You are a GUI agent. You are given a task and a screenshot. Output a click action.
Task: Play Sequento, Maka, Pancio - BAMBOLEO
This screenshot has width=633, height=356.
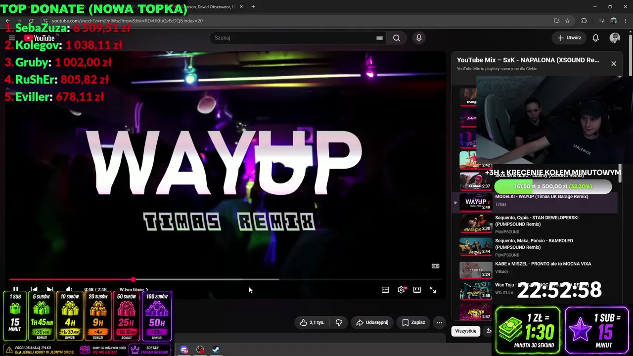pos(534,244)
